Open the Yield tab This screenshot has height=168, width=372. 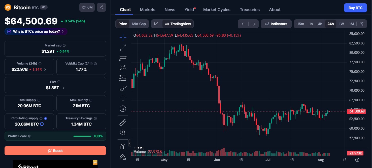[189, 10]
